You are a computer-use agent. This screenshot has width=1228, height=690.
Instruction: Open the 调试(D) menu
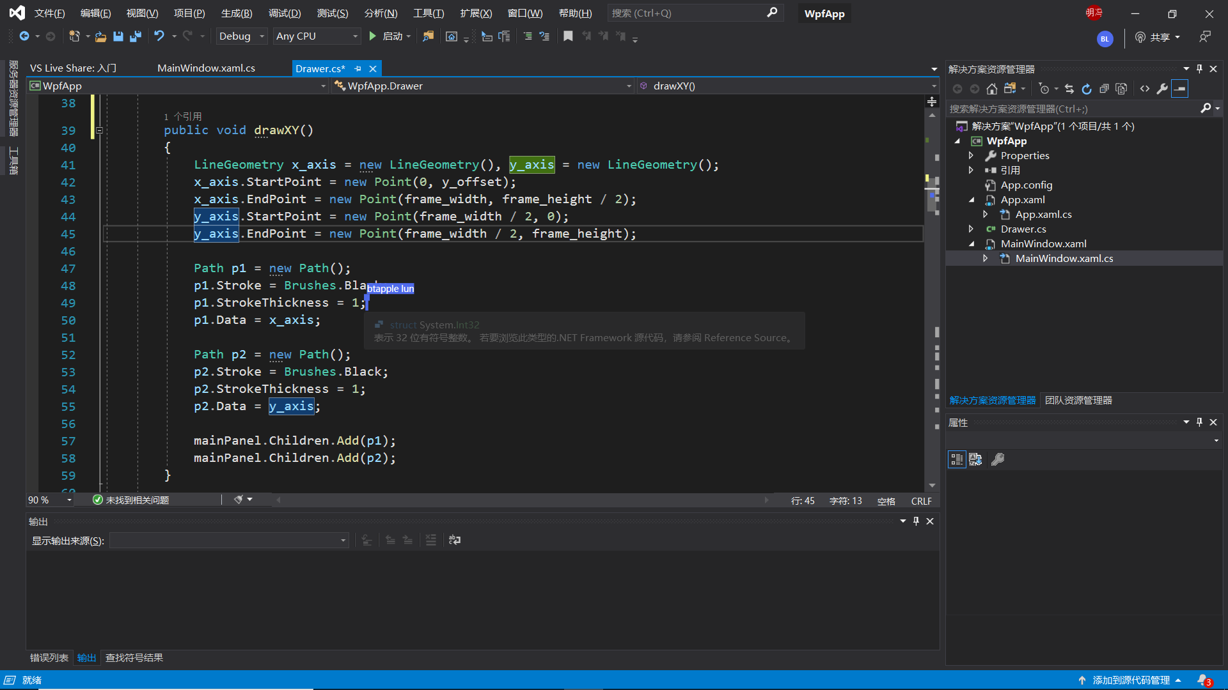(x=285, y=13)
